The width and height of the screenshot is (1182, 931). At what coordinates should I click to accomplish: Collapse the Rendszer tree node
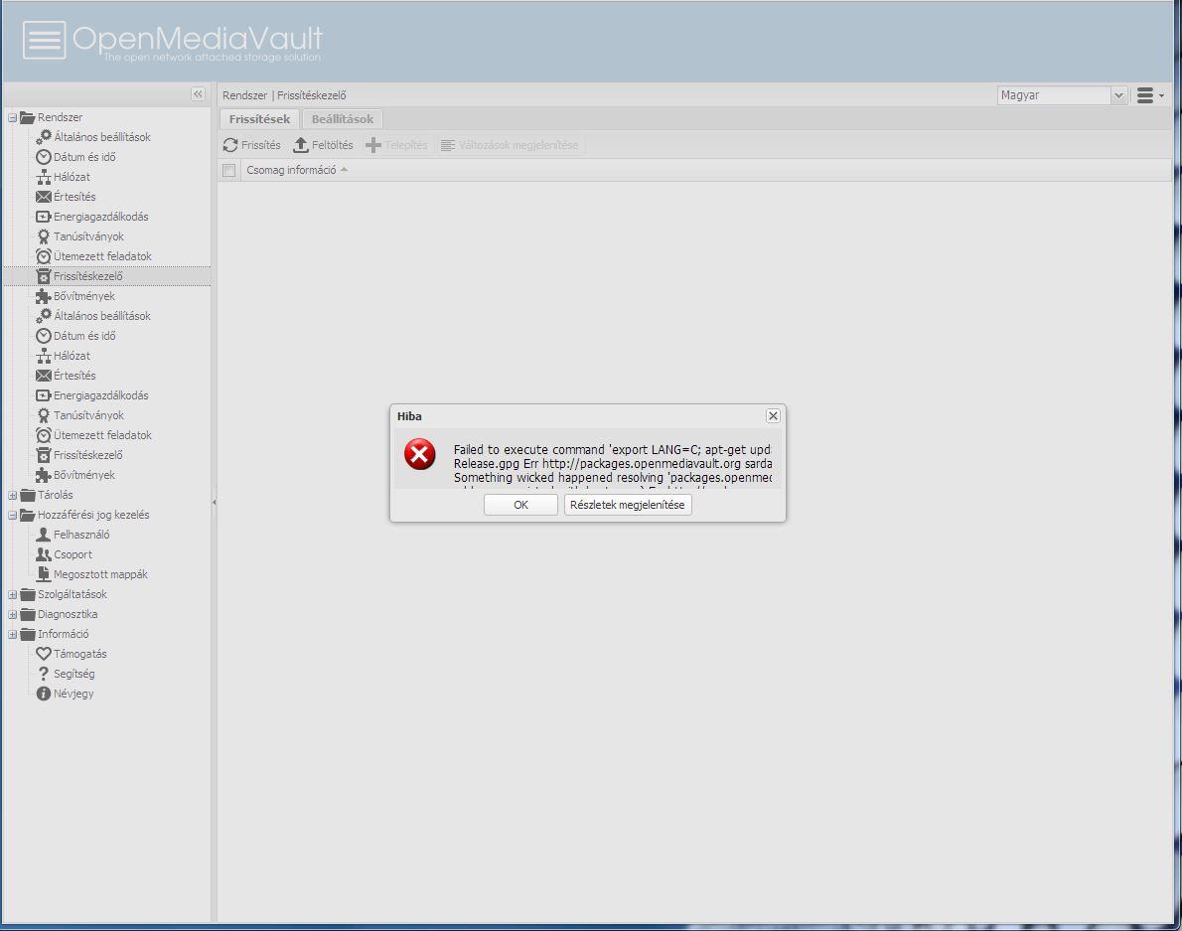(13, 117)
